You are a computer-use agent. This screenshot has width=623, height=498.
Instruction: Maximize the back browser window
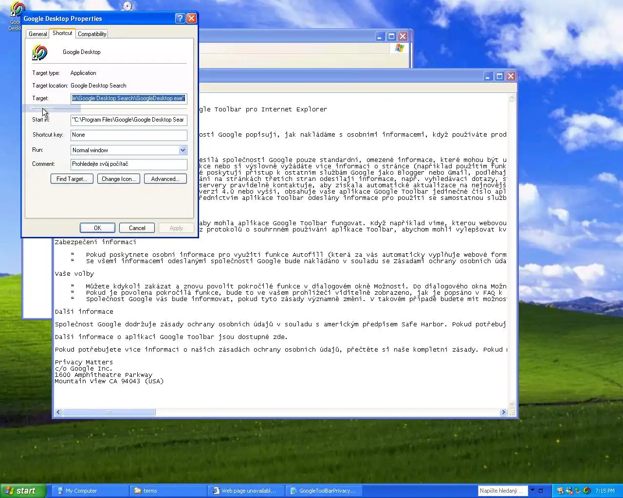391,36
